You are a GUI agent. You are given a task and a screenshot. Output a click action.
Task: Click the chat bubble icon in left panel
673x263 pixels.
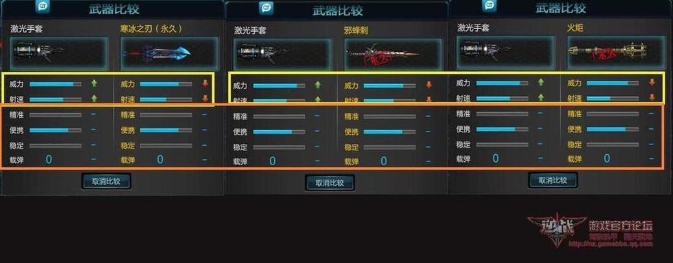click(x=43, y=6)
